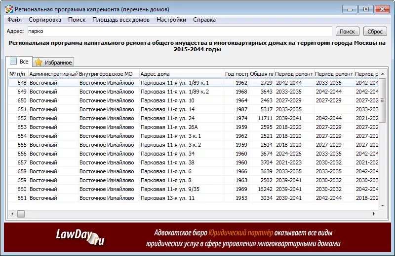395x256 pixels.
Task: Select row Парковая 11-я ул. 3 к.1
Action: tap(194, 136)
